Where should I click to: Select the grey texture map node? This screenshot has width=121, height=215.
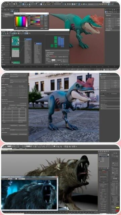[x=15, y=53]
